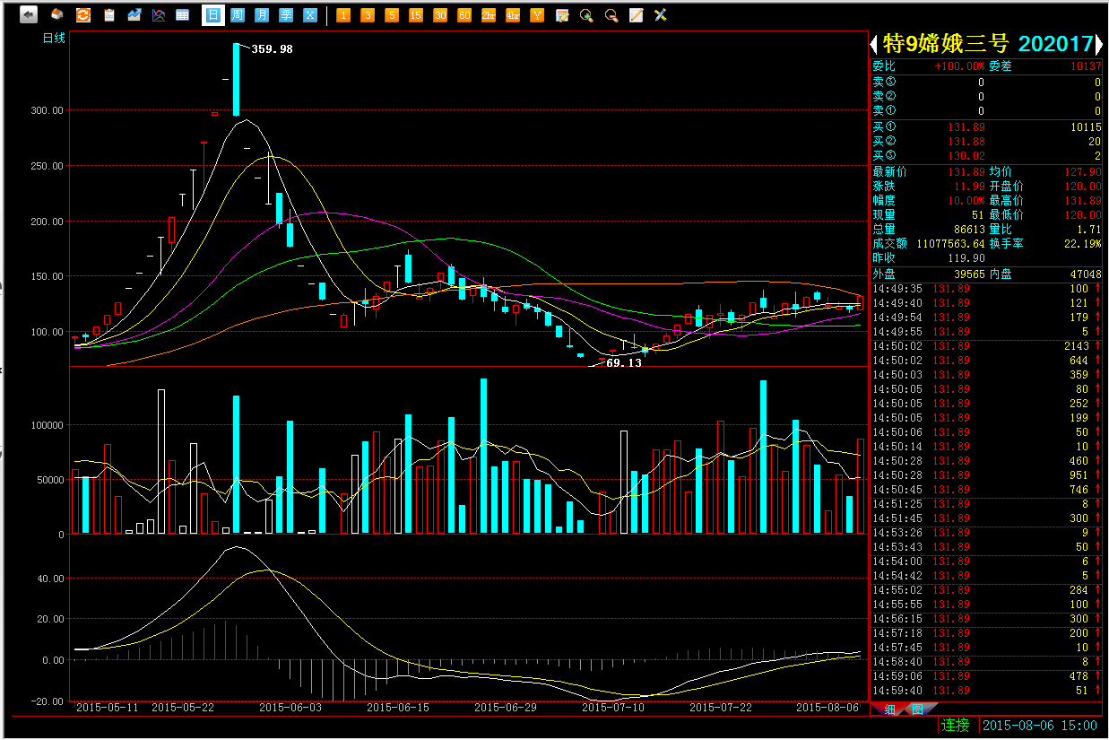The height and width of the screenshot is (740, 1109).
Task: Click the zoom out magnifier icon
Action: coord(611,15)
